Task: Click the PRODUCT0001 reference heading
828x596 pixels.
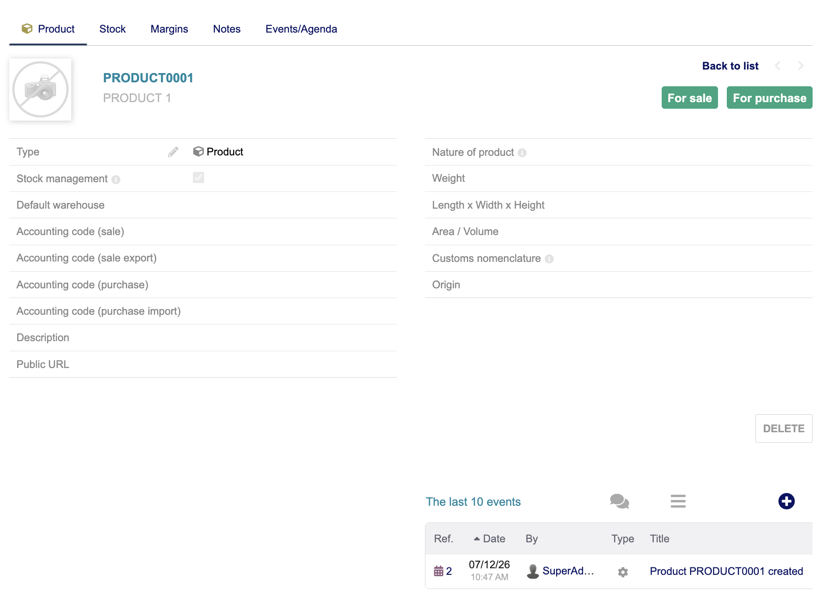Action: pyautogui.click(x=148, y=78)
